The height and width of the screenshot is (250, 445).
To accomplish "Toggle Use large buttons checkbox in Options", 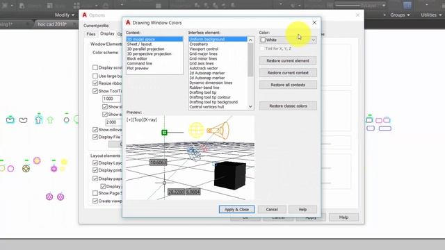I will tap(95, 76).
